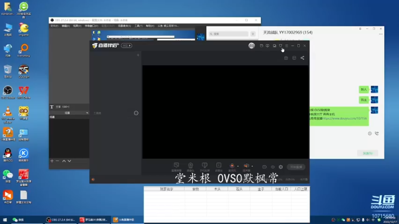Click the plus button beside chat search
This screenshot has width=399, height=224.
[253, 34]
